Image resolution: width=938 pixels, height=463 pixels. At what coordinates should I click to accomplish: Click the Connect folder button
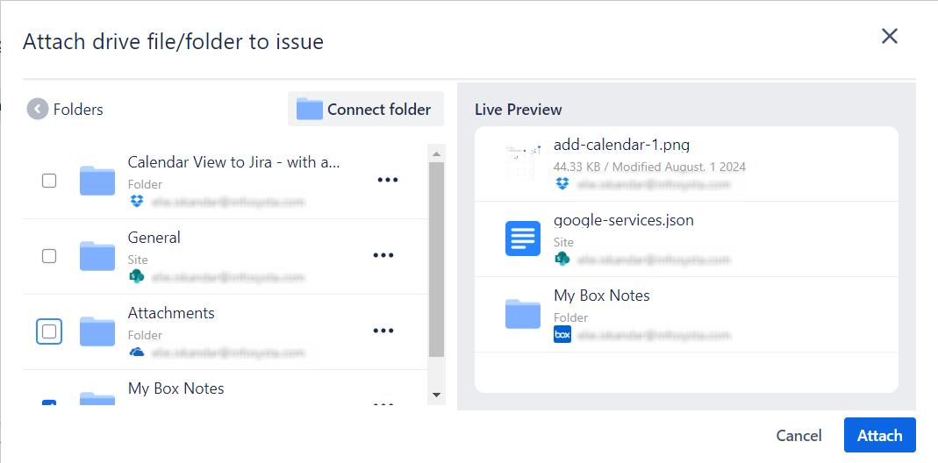366,110
